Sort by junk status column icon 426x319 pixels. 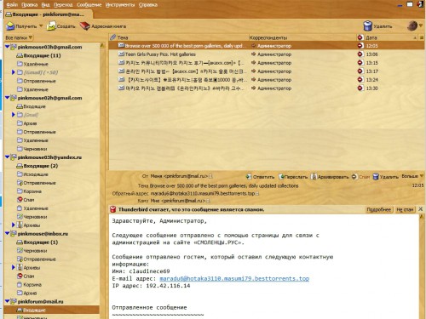pyautogui.click(x=360, y=37)
